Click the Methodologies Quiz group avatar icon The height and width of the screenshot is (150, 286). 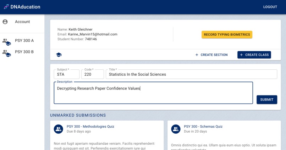pos(58,129)
